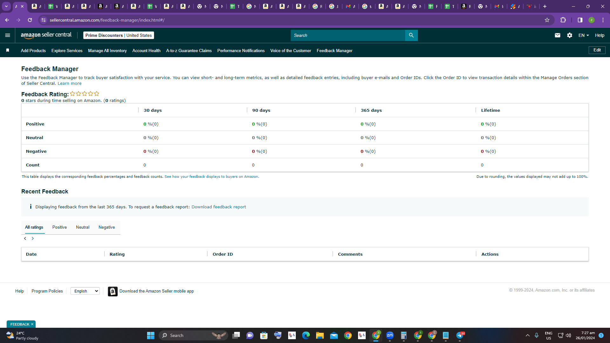
Task: Open Explore Services in the nav bar
Action: (67, 50)
